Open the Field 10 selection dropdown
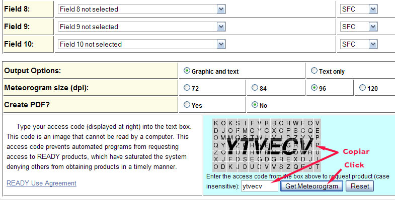 pyautogui.click(x=141, y=45)
